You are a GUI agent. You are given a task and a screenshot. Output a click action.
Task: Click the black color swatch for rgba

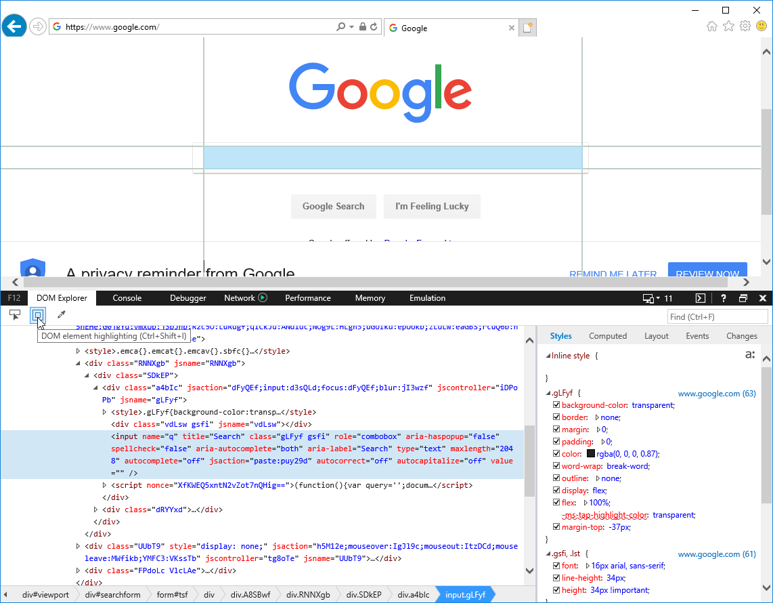pos(591,453)
